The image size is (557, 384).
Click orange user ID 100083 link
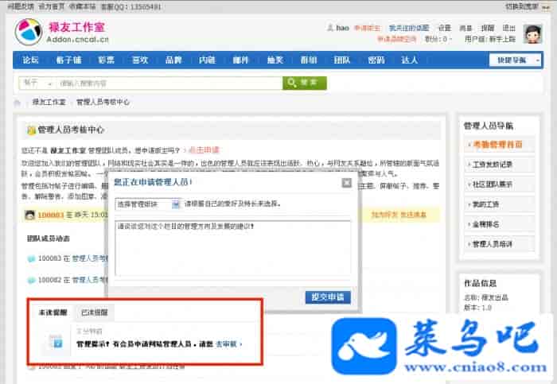click(51, 215)
